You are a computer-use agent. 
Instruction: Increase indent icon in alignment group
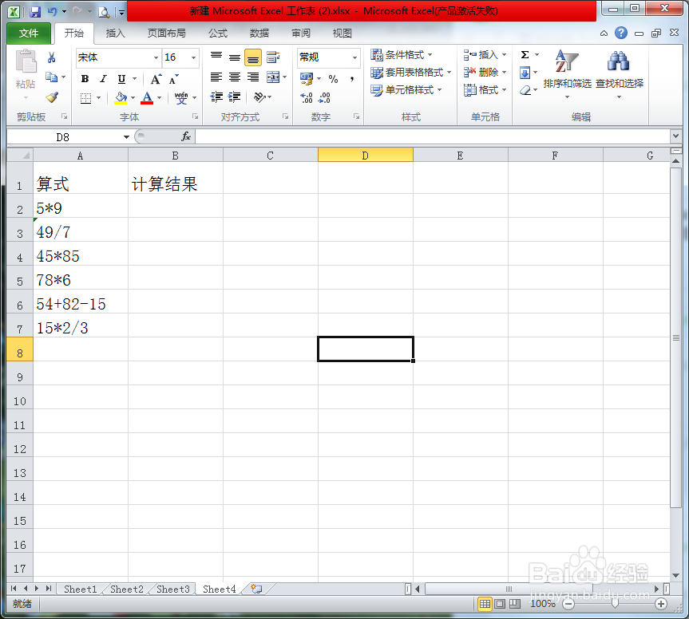click(234, 97)
